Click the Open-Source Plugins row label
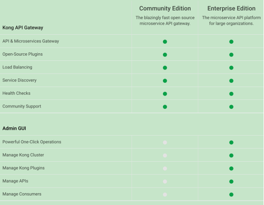This screenshot has width=264, height=205. tap(22, 54)
